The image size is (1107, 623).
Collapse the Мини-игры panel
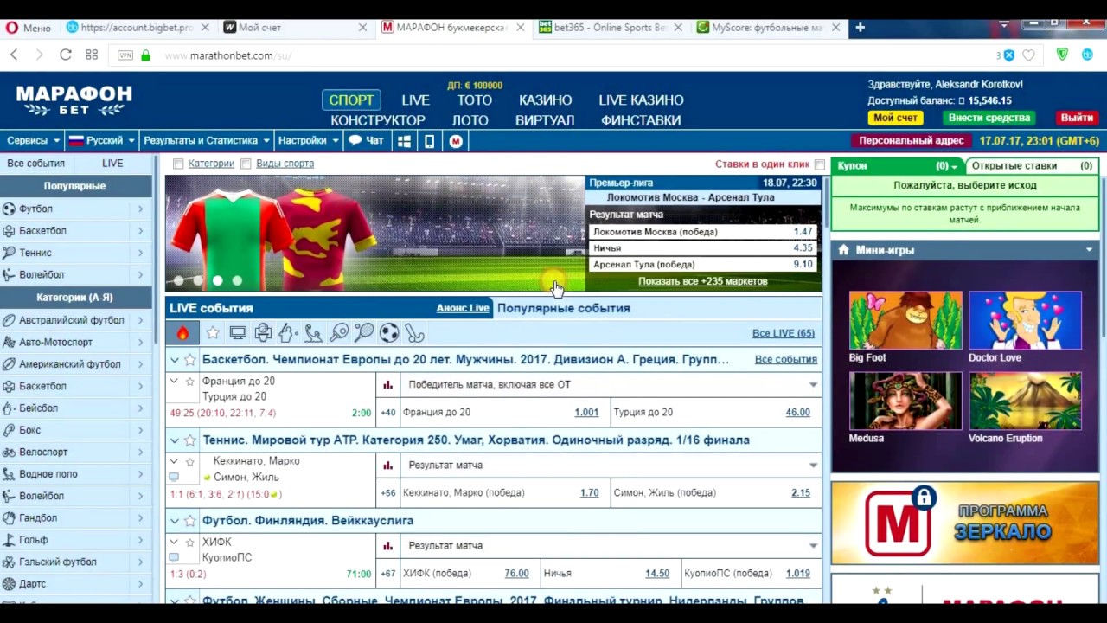point(1089,250)
